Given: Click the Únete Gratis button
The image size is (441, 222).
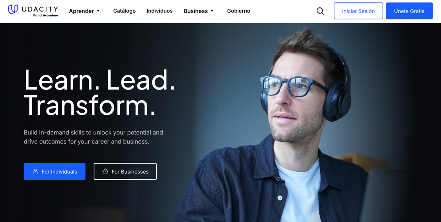Looking at the screenshot, I should point(409,11).
